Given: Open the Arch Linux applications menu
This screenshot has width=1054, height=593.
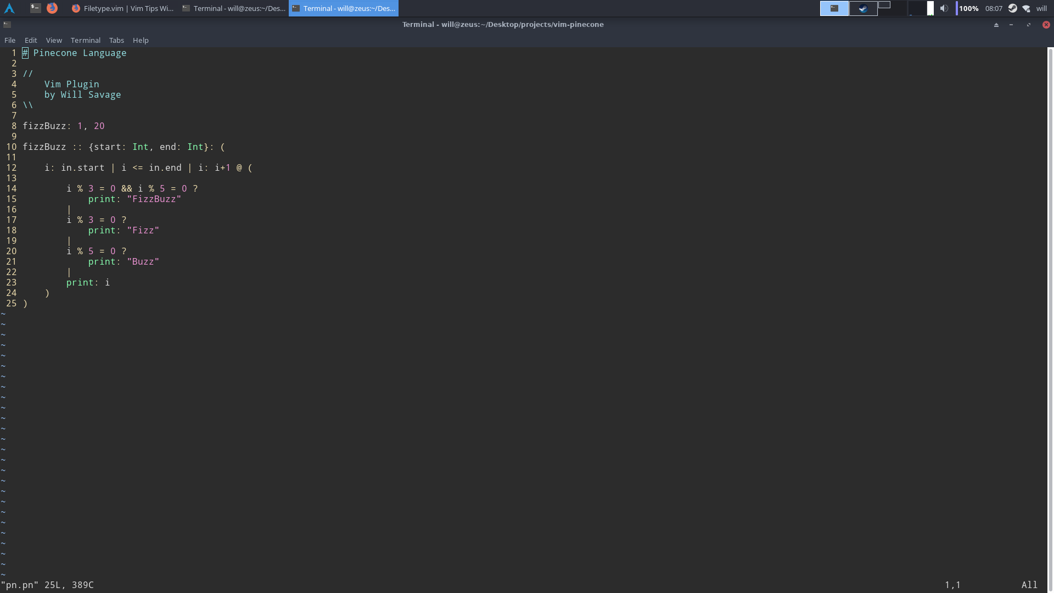Looking at the screenshot, I should pos(9,8).
